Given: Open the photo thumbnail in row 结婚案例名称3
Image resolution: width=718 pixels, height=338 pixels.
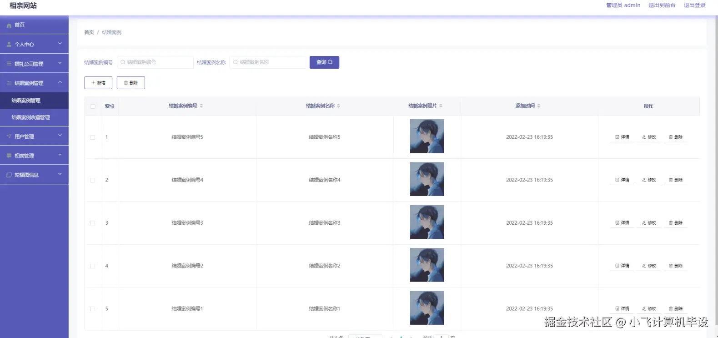Looking at the screenshot, I should 427,222.
